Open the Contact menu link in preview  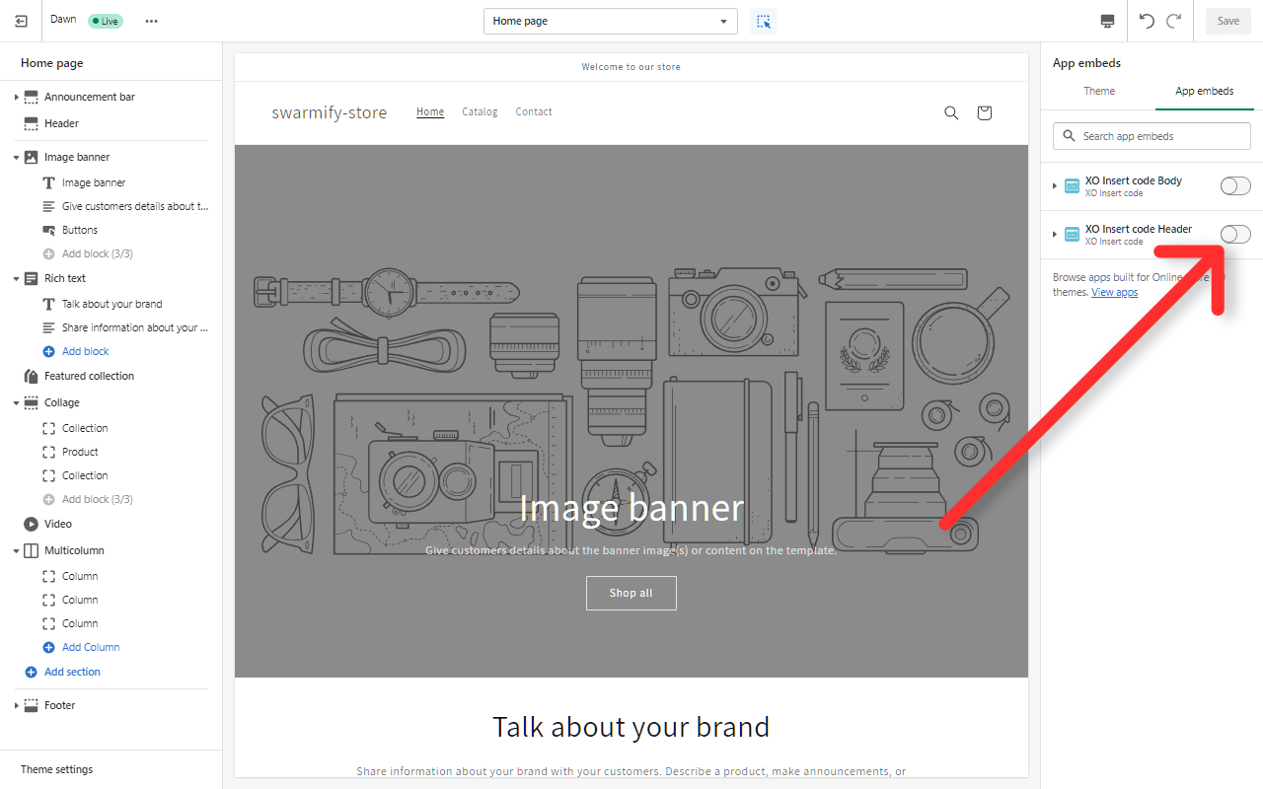pos(534,111)
